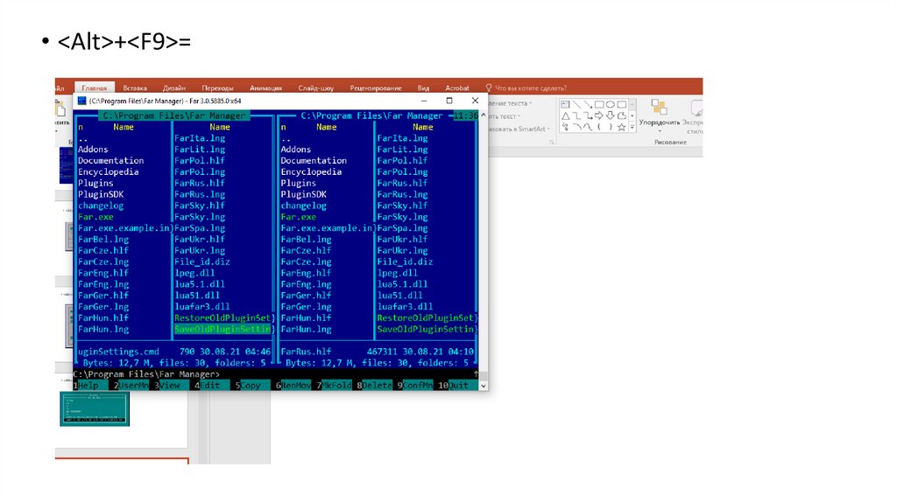Screen dimensions: 897x502
Task: Pick the Down Arrow block shape
Action: point(611,116)
